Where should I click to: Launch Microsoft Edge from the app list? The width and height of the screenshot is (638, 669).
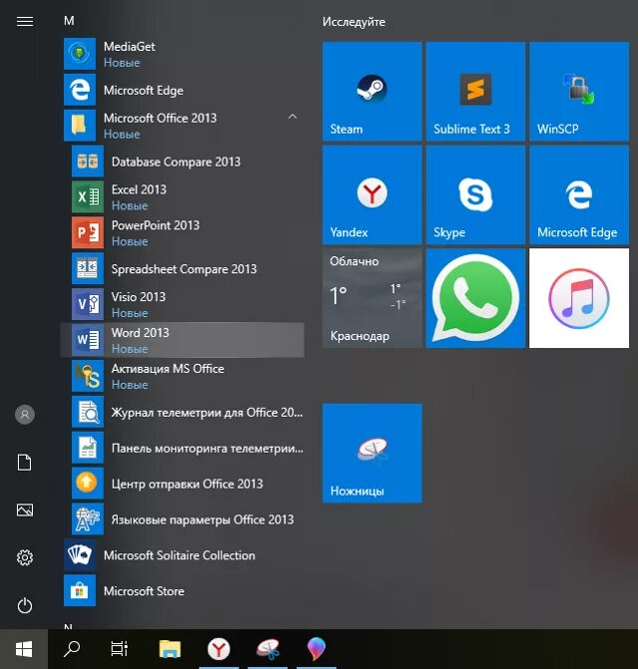click(183, 90)
